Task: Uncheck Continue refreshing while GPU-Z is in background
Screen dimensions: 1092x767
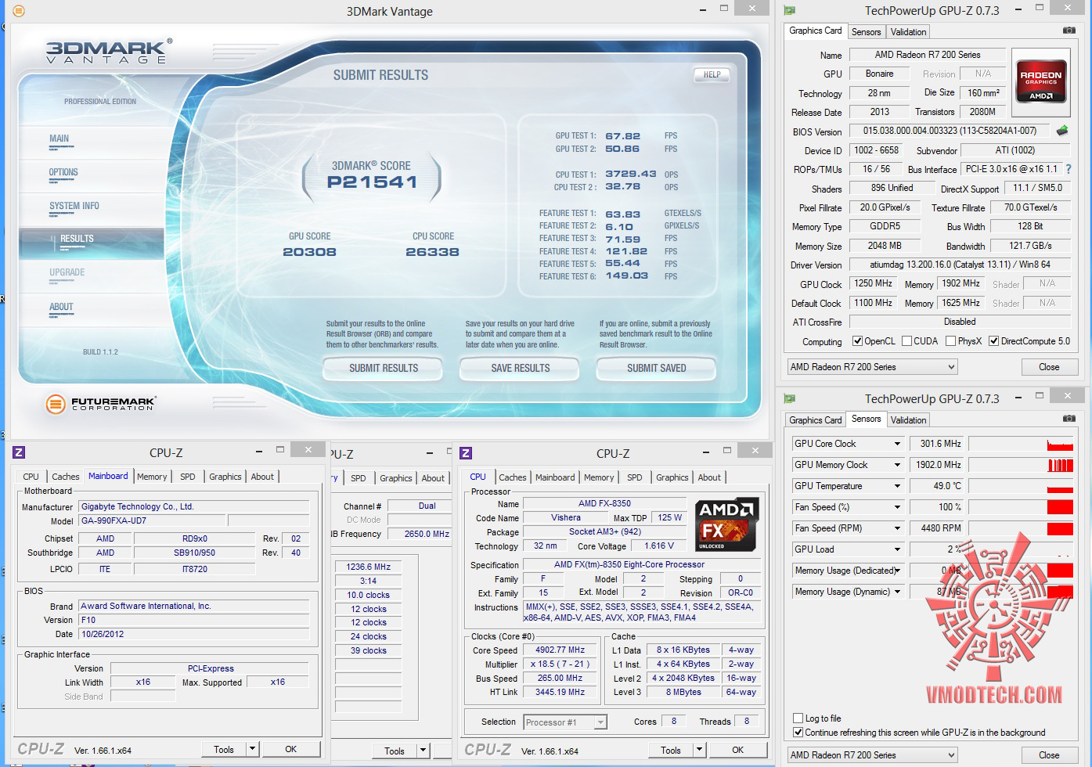Action: [x=798, y=733]
